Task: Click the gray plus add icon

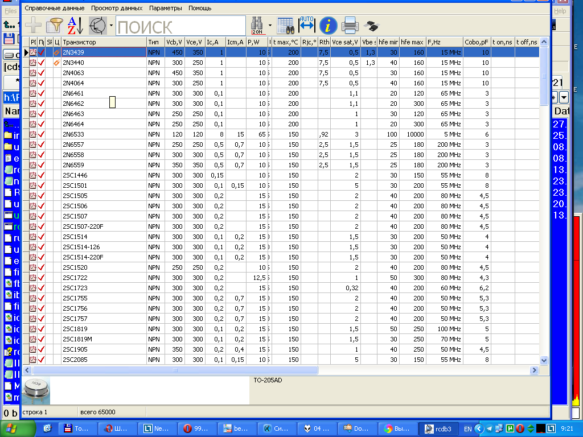Action: [33, 26]
